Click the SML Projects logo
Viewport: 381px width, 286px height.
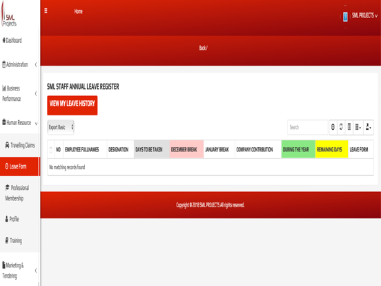[x=9, y=15]
